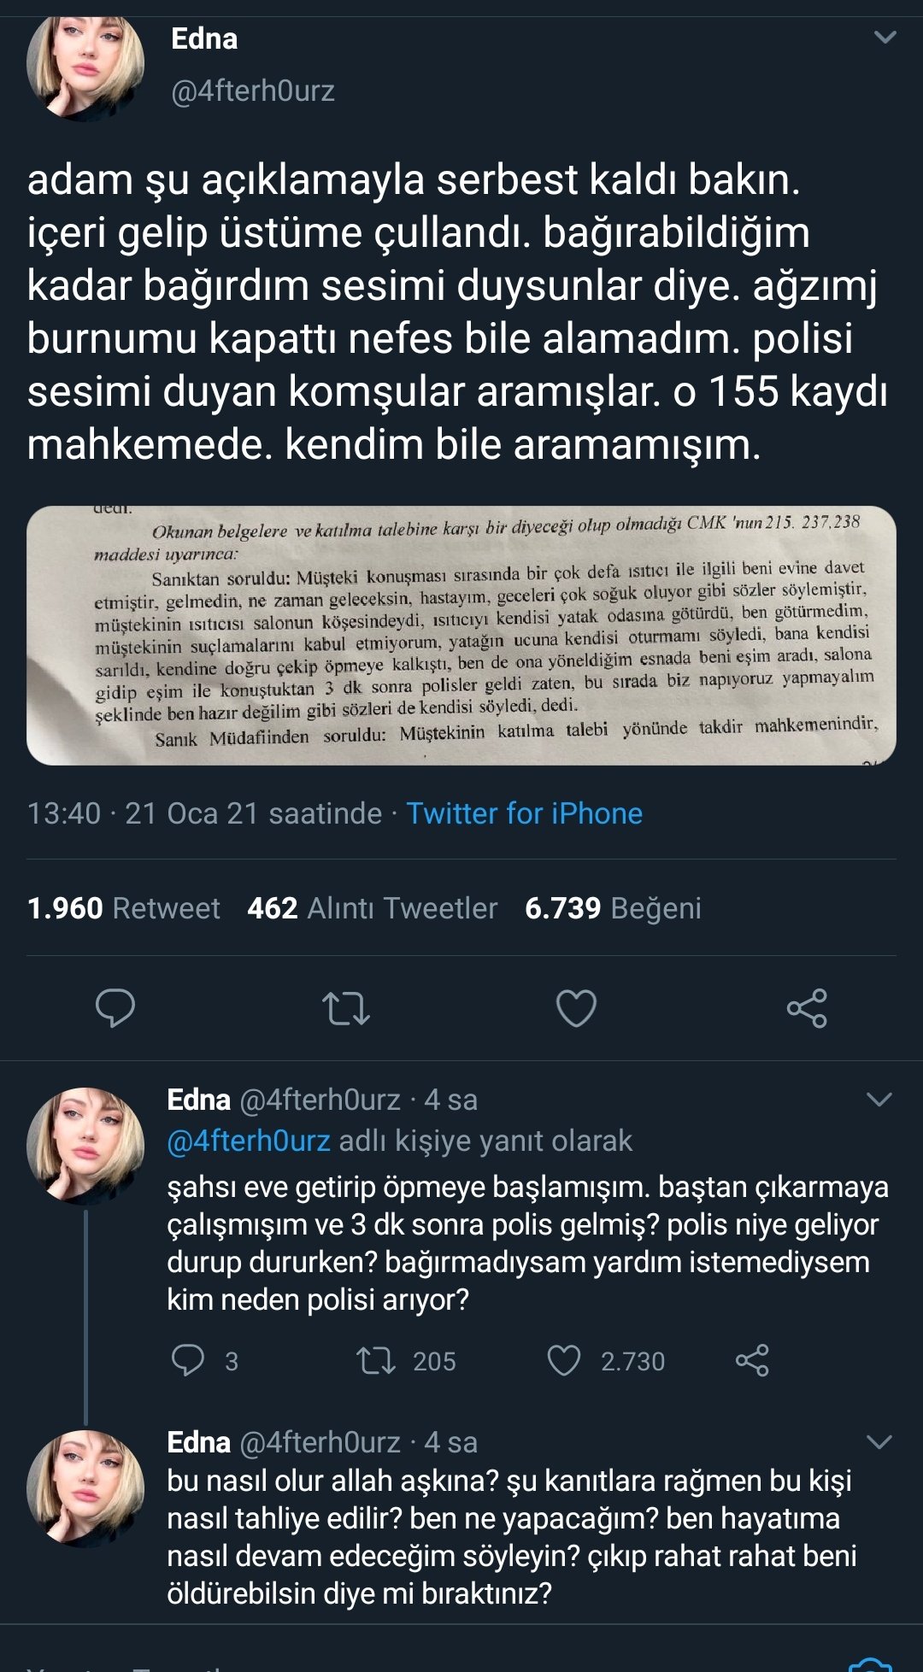Open camera icon in reply bar
This screenshot has height=1672, width=923.
pyautogui.click(x=870, y=1663)
